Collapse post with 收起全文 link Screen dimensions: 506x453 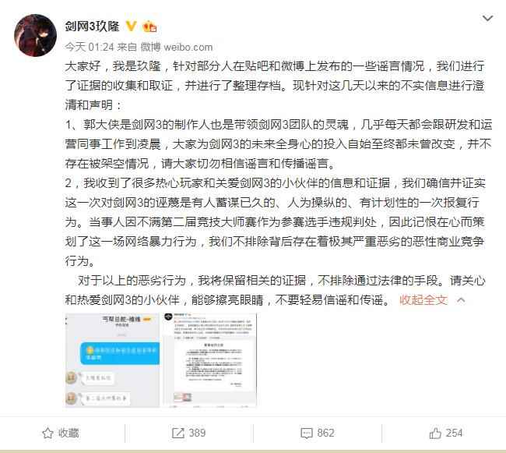423,300
